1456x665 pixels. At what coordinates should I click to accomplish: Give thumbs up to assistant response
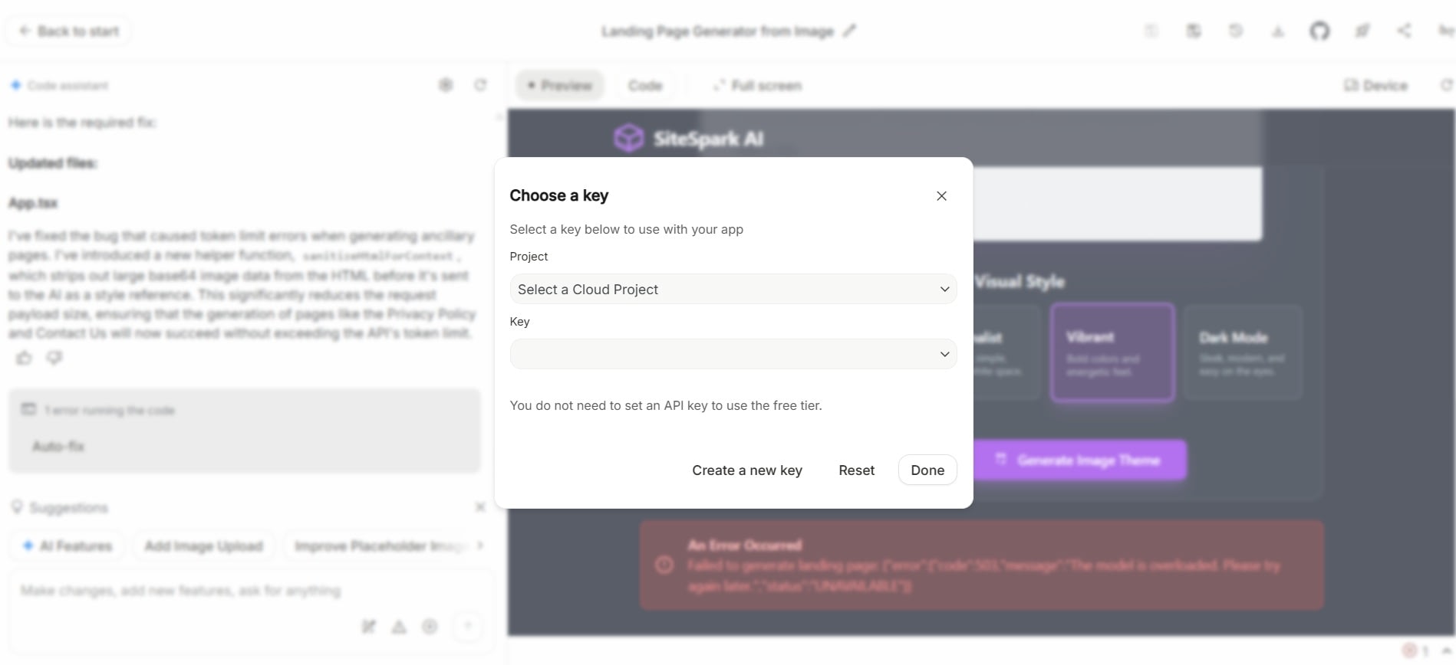pos(24,358)
